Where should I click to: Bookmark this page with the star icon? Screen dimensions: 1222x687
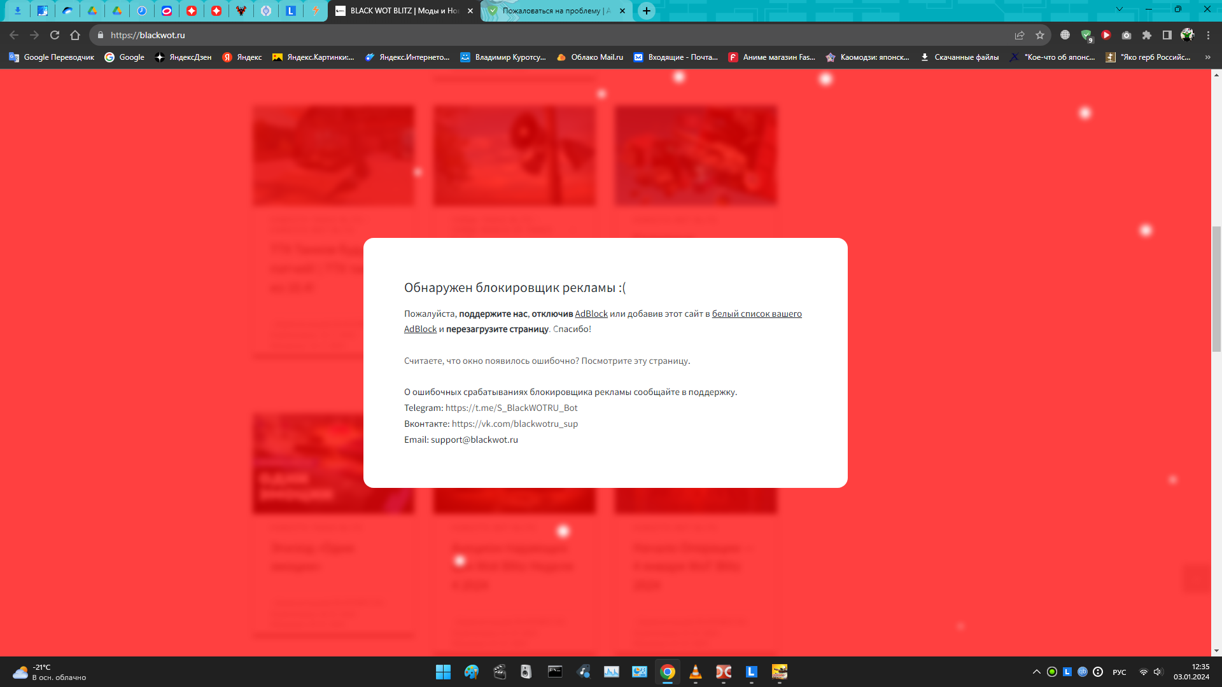click(1040, 35)
